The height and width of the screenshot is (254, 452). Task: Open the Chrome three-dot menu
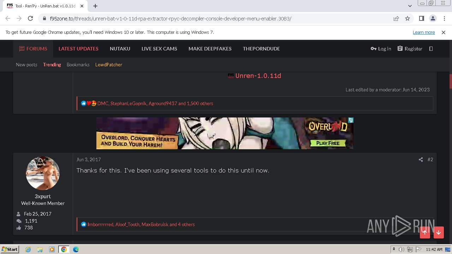click(444, 18)
